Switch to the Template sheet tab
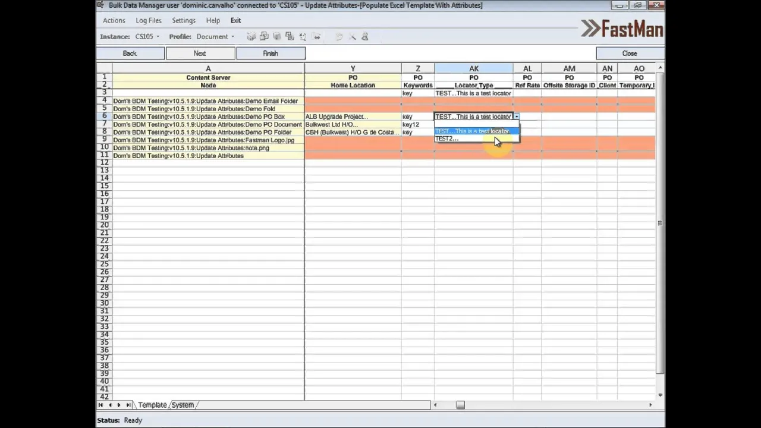 152,405
